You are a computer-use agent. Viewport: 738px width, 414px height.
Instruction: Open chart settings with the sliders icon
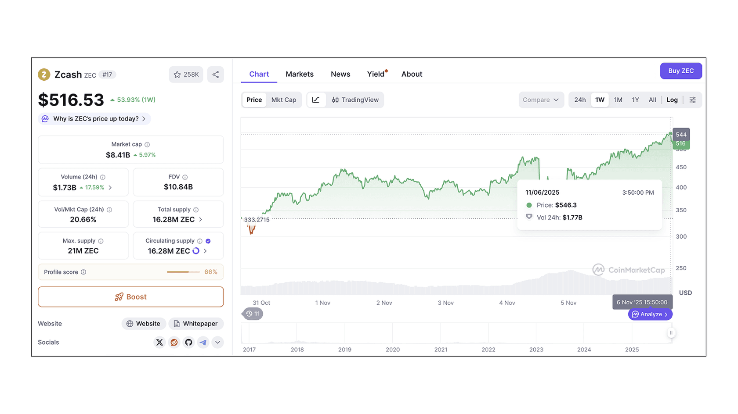[693, 100]
